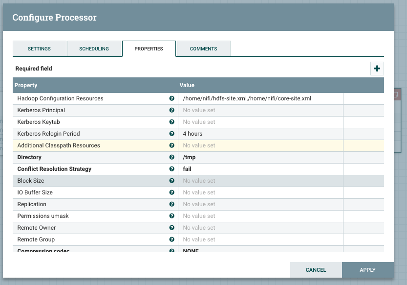
Task: Open the Scheduling tab
Action: click(94, 49)
